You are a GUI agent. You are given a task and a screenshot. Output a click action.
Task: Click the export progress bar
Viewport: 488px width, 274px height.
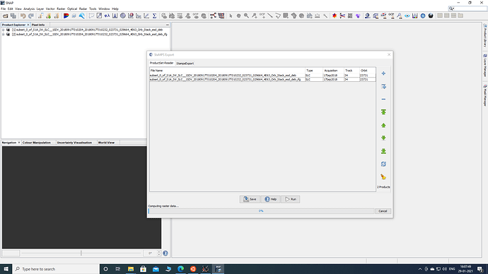click(x=261, y=211)
